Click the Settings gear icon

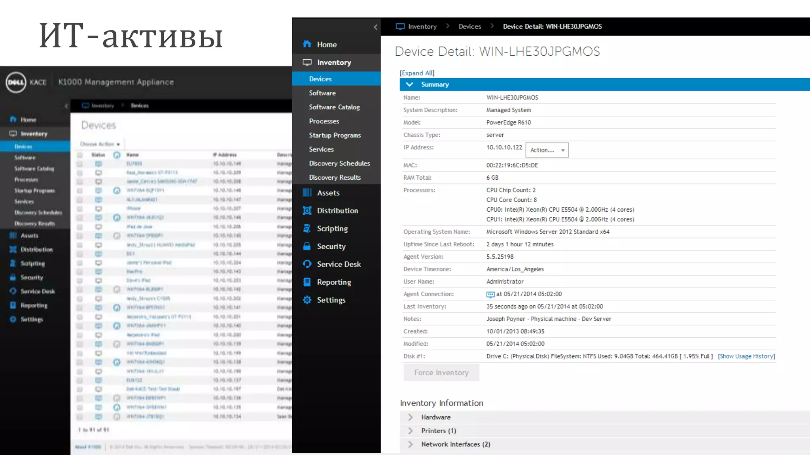(307, 300)
